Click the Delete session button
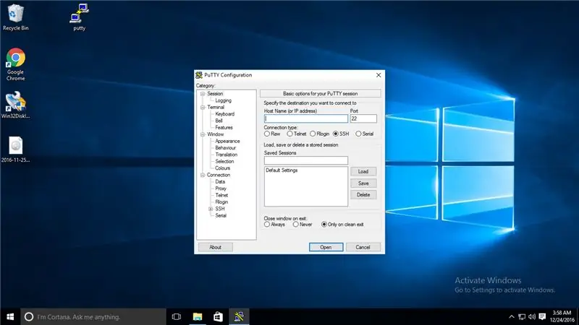 (363, 194)
